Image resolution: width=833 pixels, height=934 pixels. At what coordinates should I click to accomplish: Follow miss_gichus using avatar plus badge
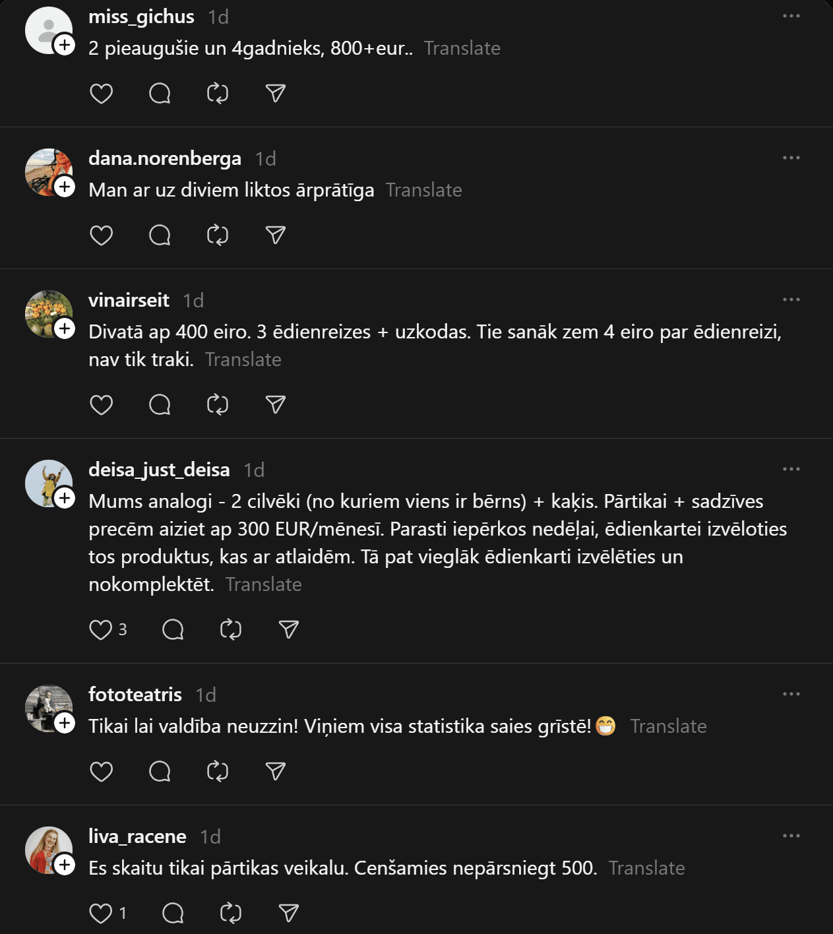(64, 45)
